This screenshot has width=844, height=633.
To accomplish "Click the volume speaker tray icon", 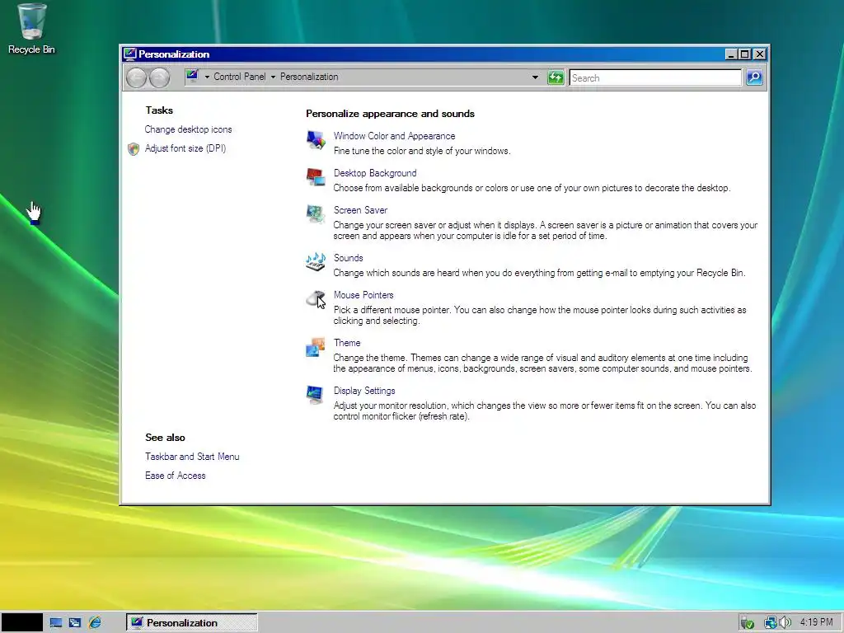I will pos(785,623).
